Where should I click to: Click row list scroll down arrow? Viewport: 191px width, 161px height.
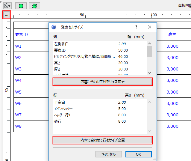(150, 131)
